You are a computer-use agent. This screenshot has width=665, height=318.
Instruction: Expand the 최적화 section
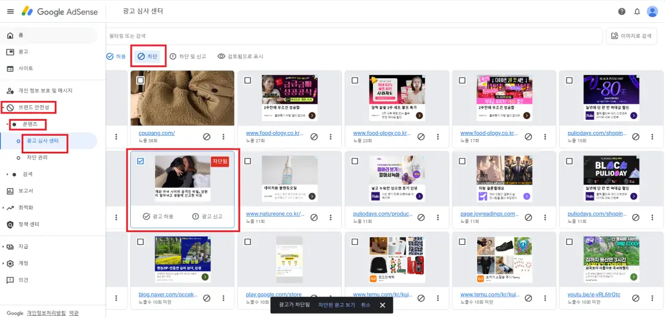(x=3, y=207)
